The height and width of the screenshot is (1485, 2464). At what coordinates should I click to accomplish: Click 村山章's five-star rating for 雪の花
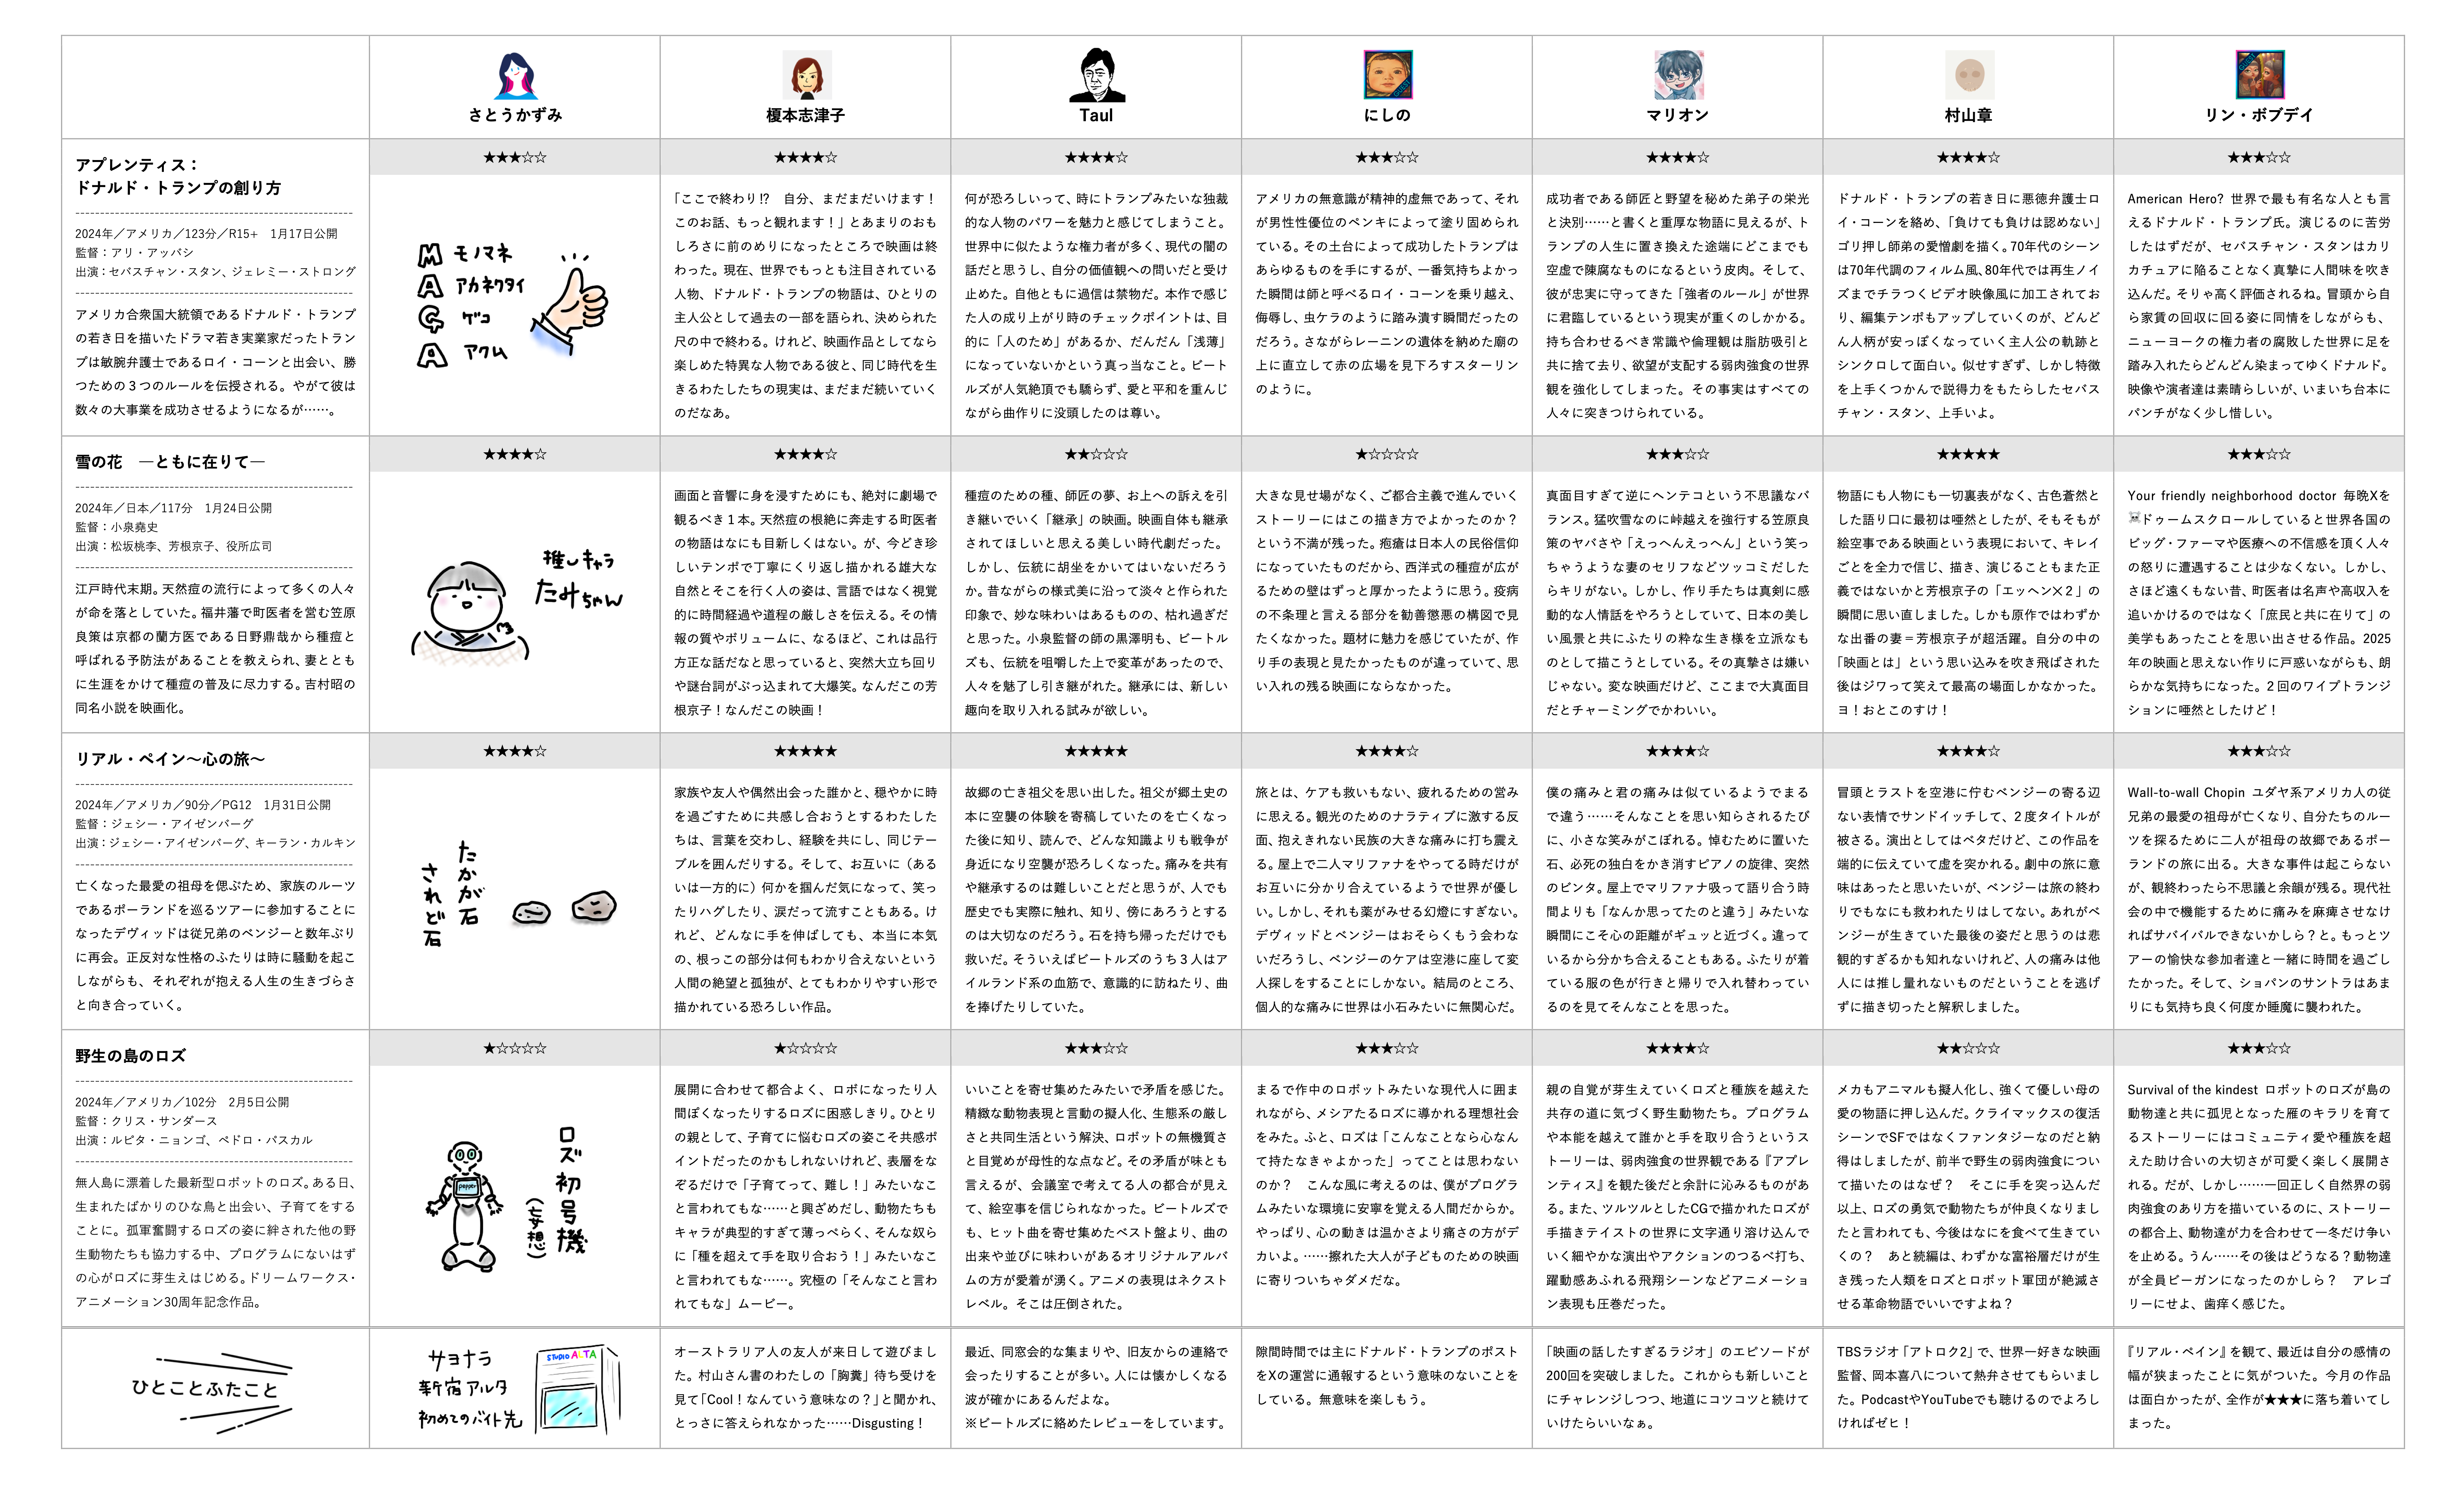pos(1968,454)
